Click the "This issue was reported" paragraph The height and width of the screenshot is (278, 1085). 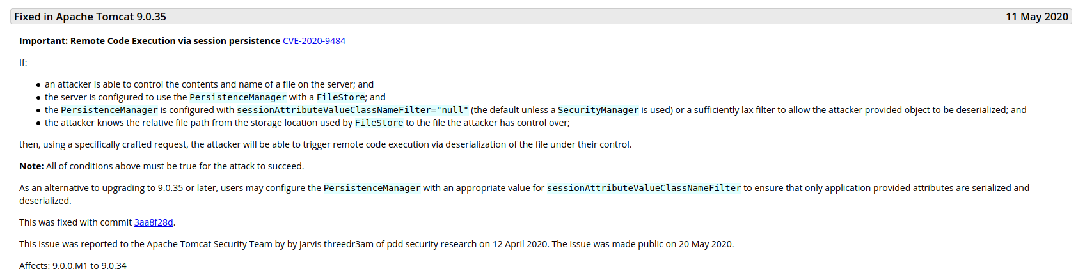pyautogui.click(x=376, y=244)
